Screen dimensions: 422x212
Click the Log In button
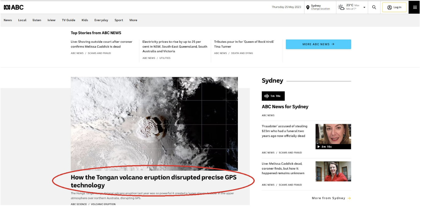click(x=394, y=7)
